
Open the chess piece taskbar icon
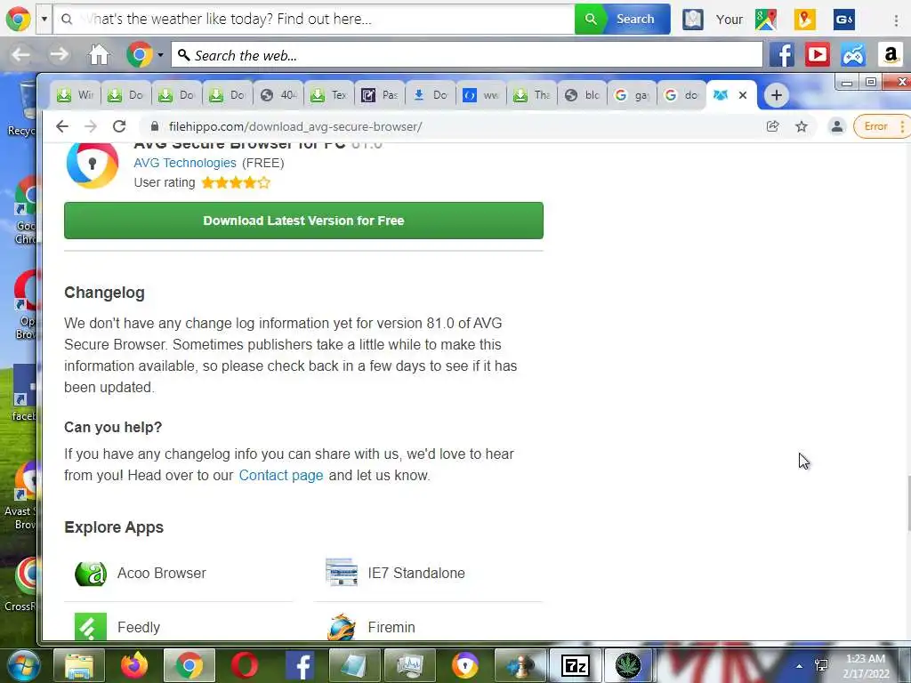click(x=520, y=665)
